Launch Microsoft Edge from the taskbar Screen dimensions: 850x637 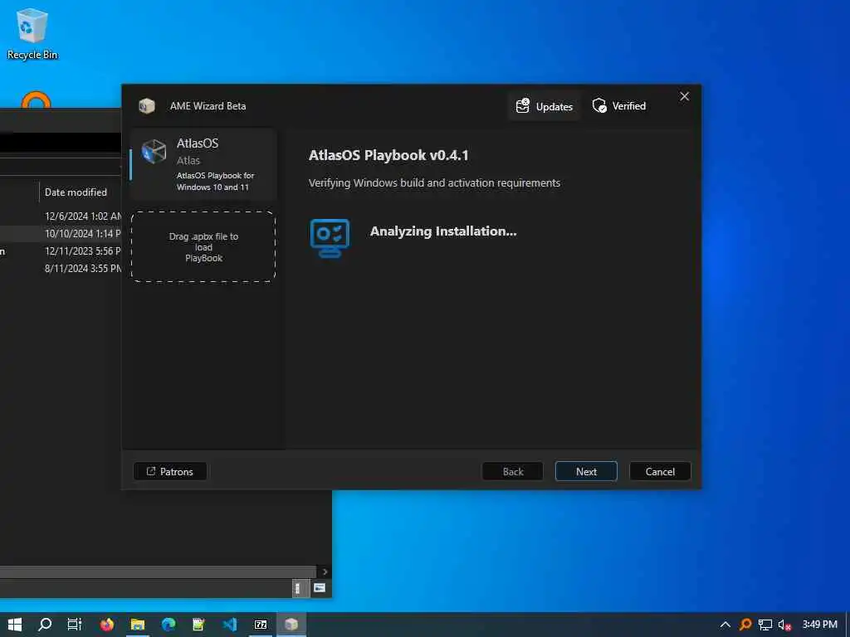169,625
